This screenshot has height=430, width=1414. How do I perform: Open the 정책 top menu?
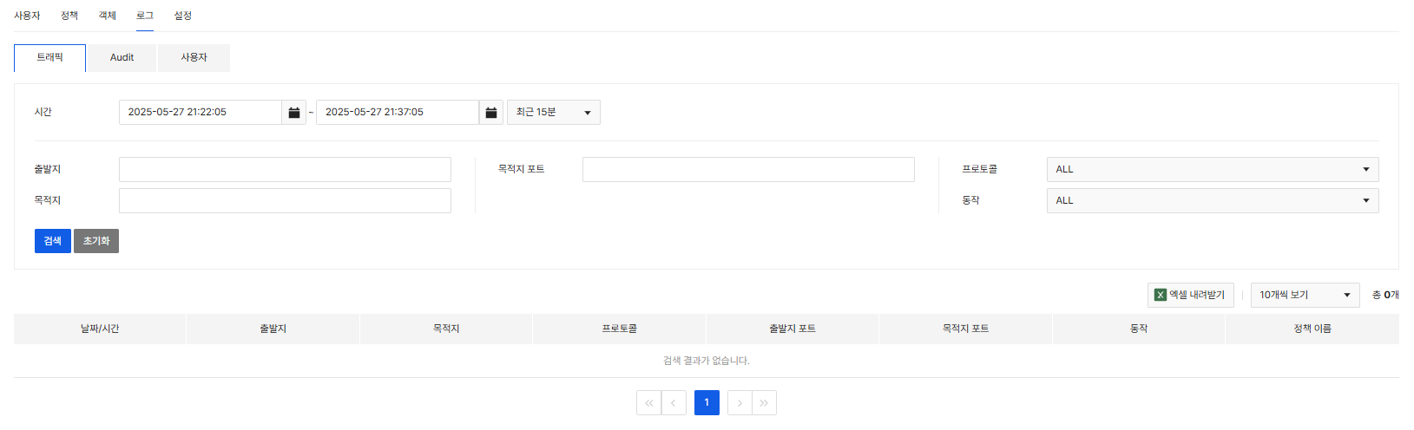pos(69,16)
